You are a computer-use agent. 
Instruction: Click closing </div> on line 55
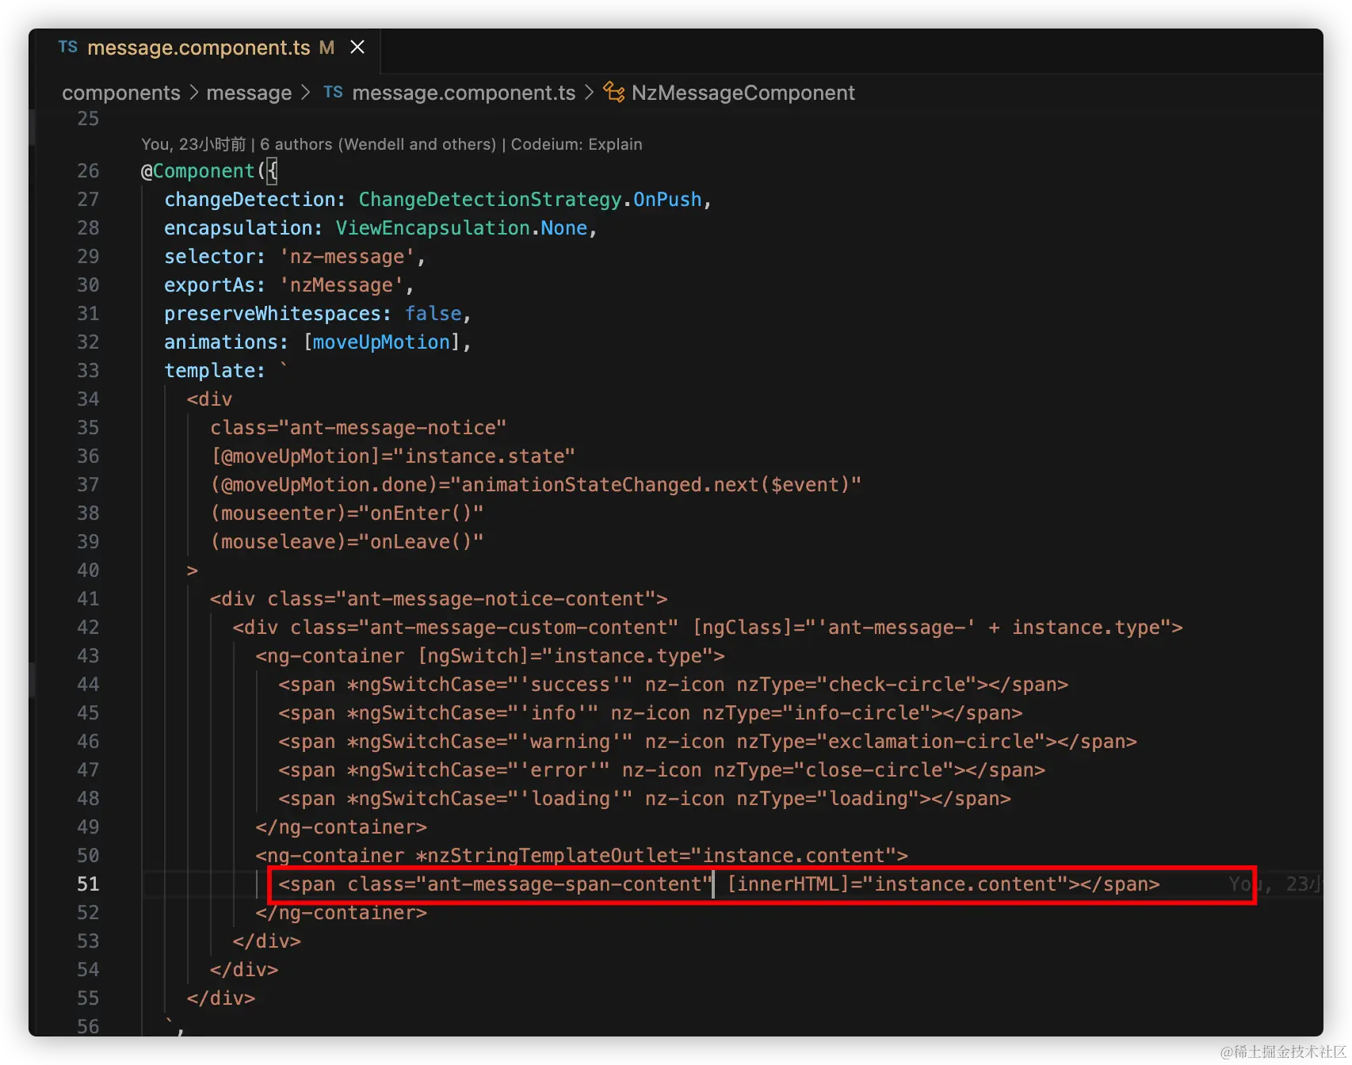pos(221,998)
